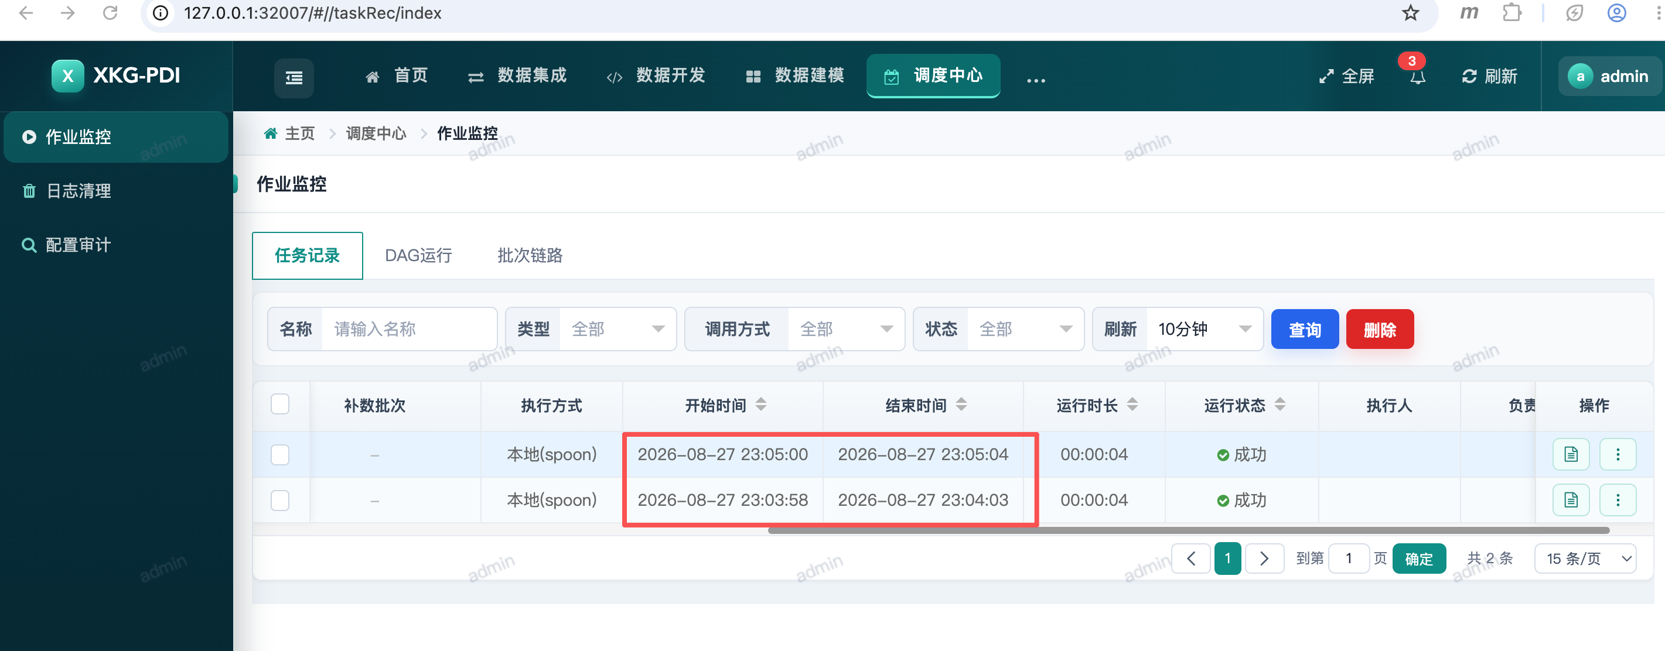This screenshot has width=1665, height=651.
Task: Check the row starting 2026-08-27 23:05:00
Action: (x=280, y=455)
